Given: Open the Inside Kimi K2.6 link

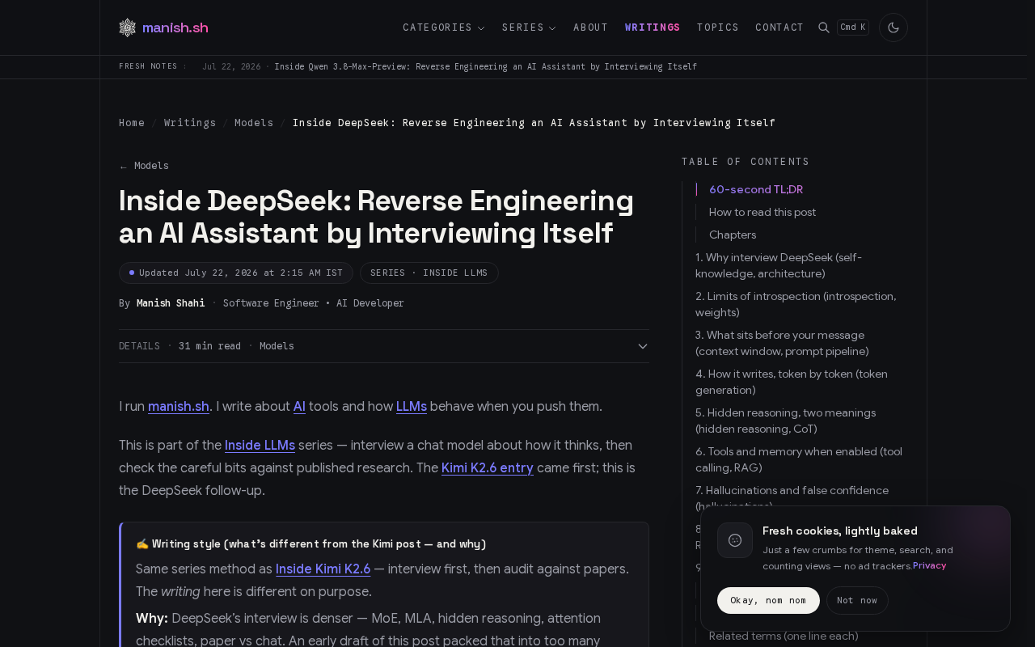Looking at the screenshot, I should pos(323,569).
